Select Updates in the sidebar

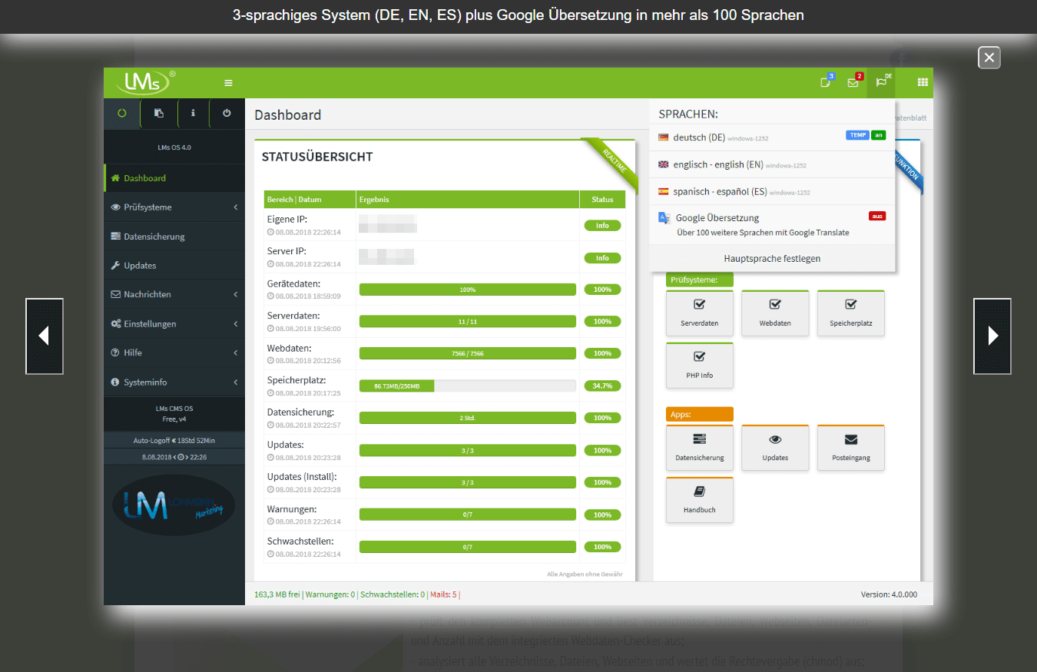[x=174, y=266]
